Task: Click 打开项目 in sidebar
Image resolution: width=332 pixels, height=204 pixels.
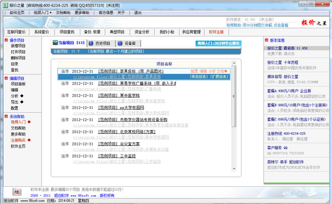Action: point(18,52)
